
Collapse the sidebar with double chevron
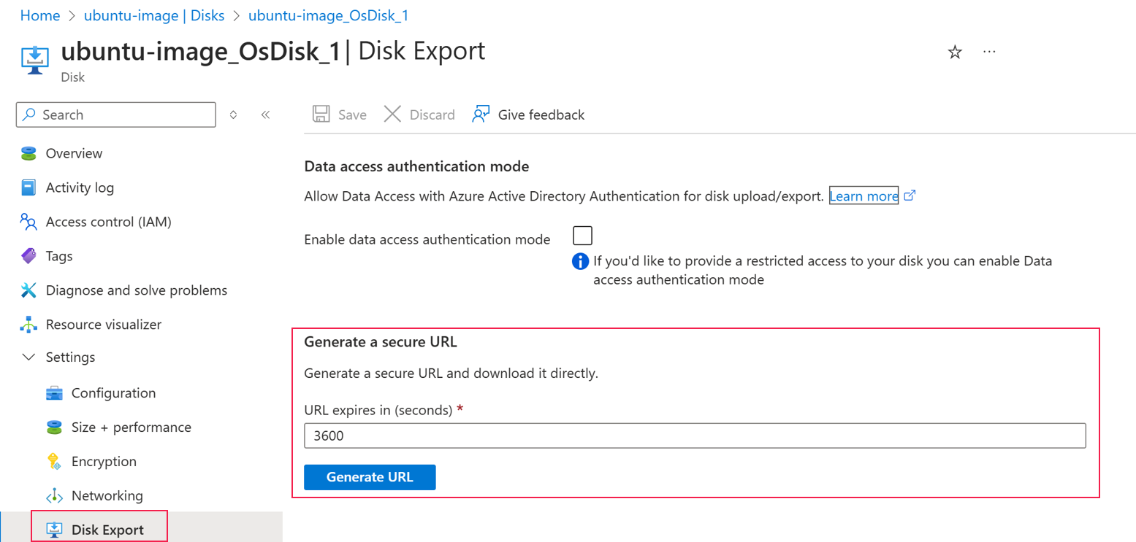point(265,115)
